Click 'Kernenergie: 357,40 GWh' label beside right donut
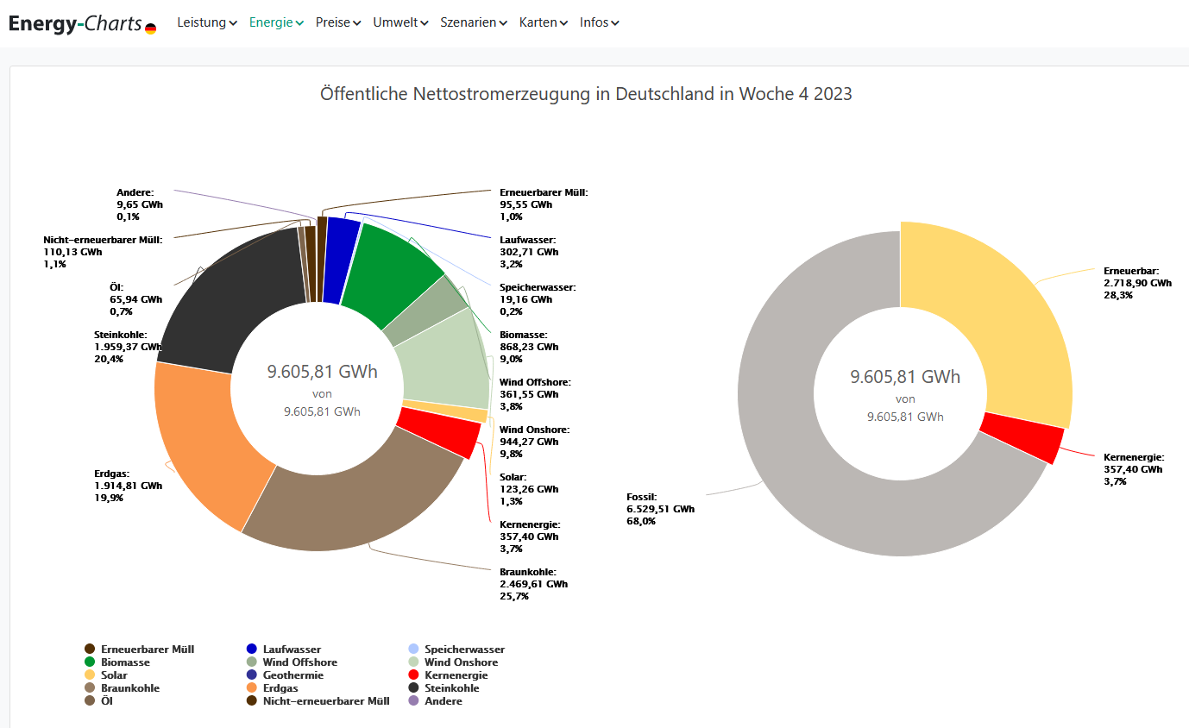Viewport: 1189px width, 728px height. coord(1134,469)
